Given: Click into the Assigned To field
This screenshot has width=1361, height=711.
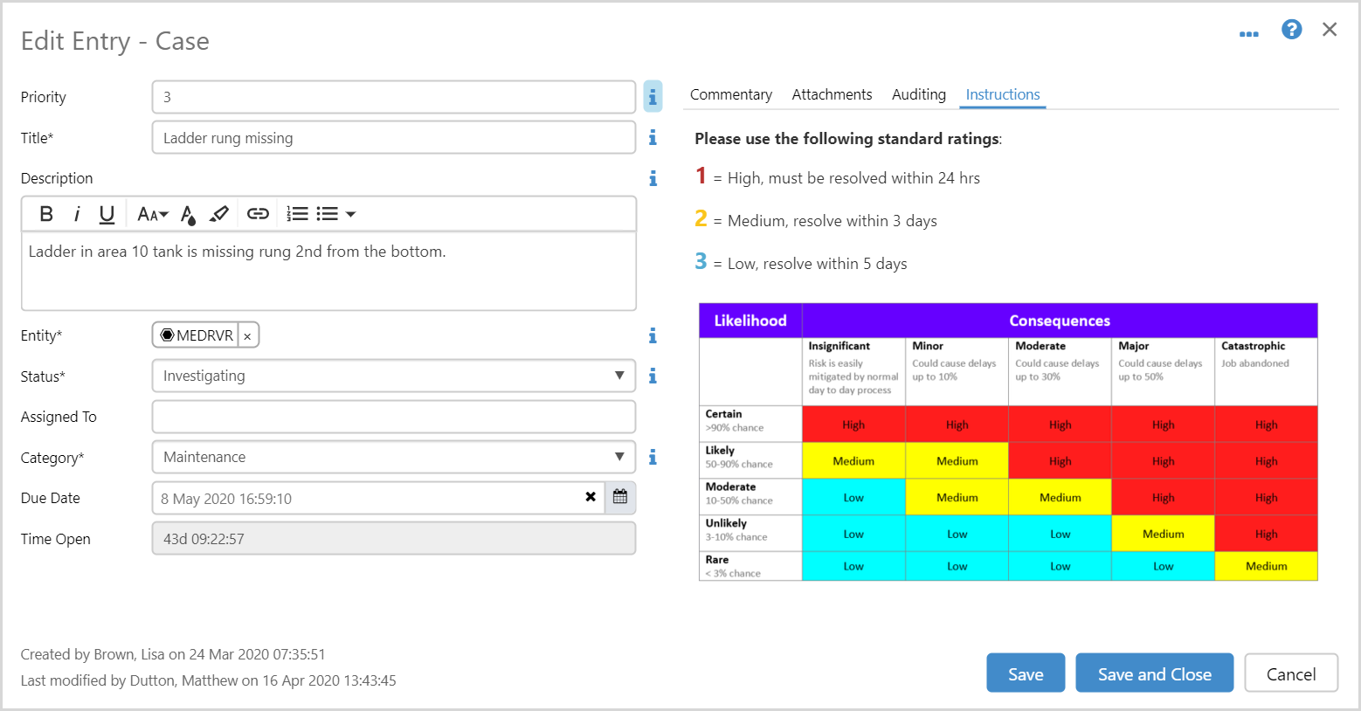Looking at the screenshot, I should (x=393, y=417).
